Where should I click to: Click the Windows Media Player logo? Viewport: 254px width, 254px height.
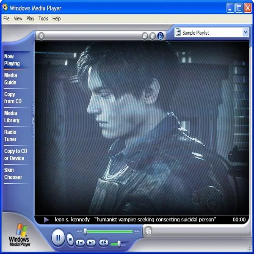(x=19, y=235)
